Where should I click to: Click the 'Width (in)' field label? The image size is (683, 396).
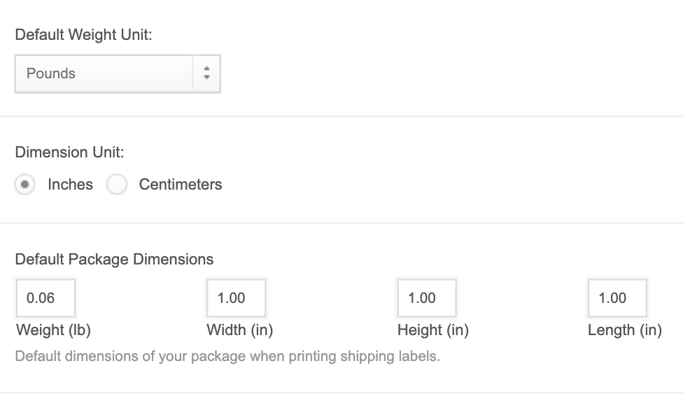[240, 330]
